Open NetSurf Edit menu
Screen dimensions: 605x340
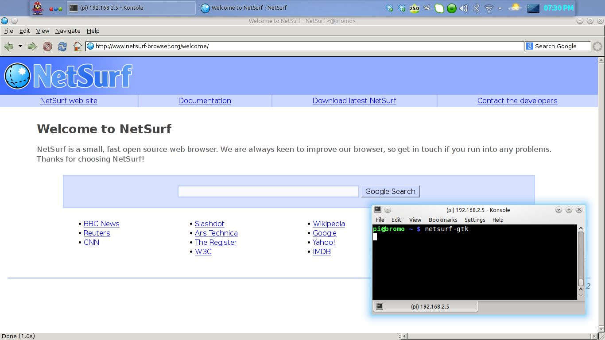pos(24,31)
